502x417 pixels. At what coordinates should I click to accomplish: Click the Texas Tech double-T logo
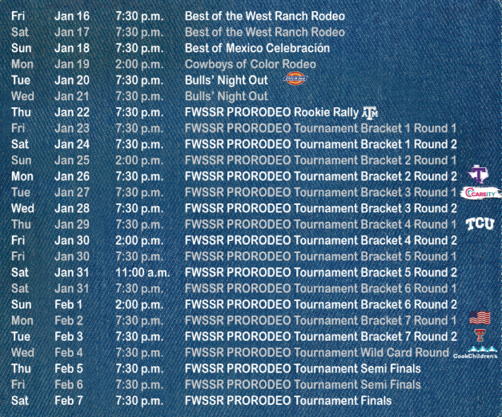[480, 335]
